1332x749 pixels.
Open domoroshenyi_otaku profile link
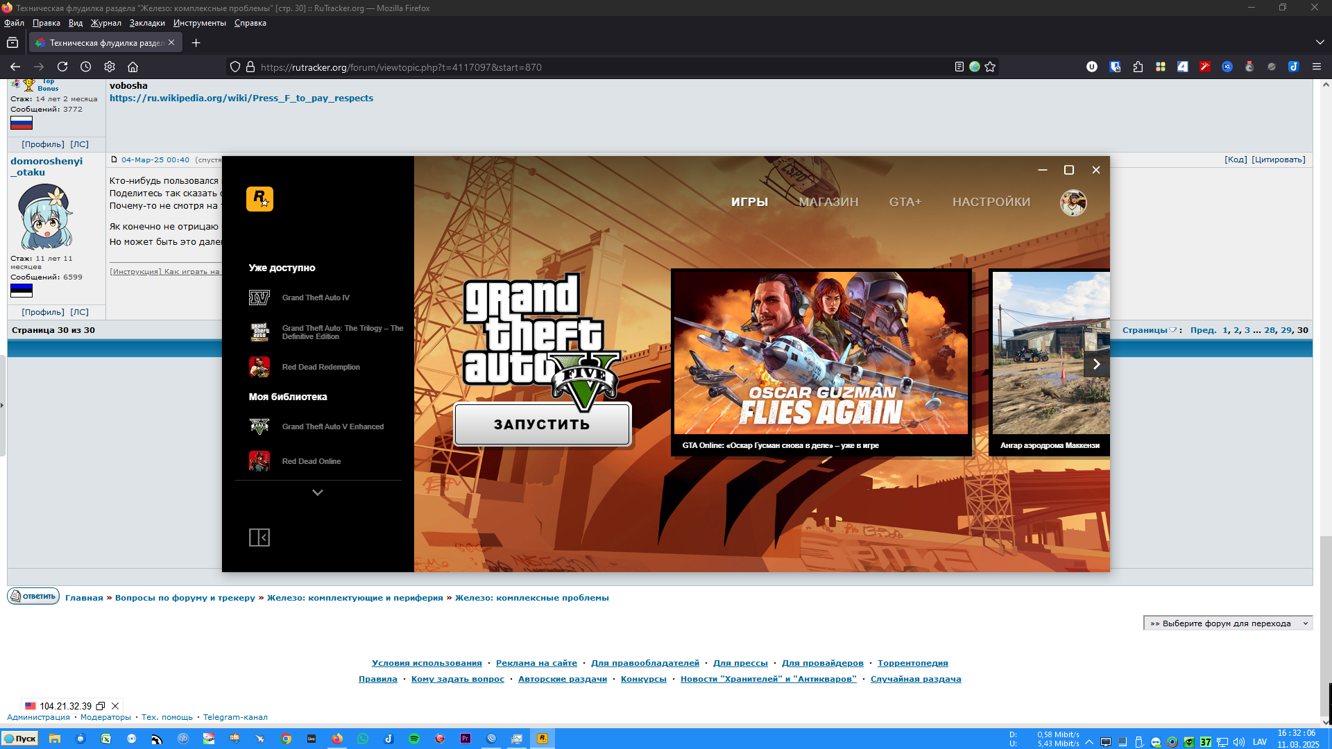(46, 166)
